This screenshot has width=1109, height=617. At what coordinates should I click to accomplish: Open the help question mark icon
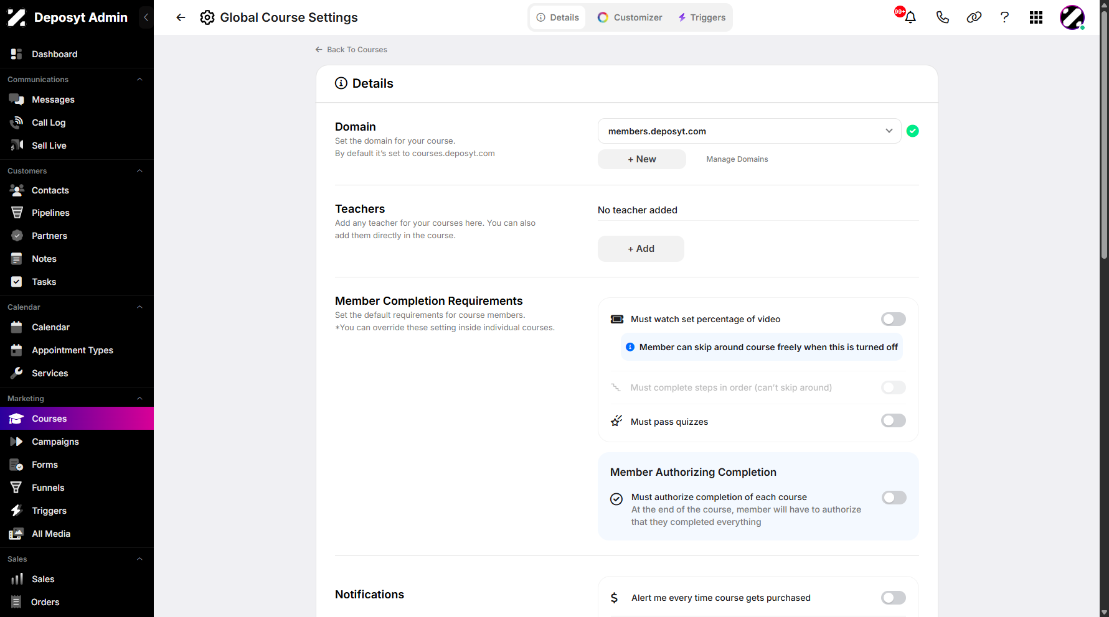[1004, 17]
